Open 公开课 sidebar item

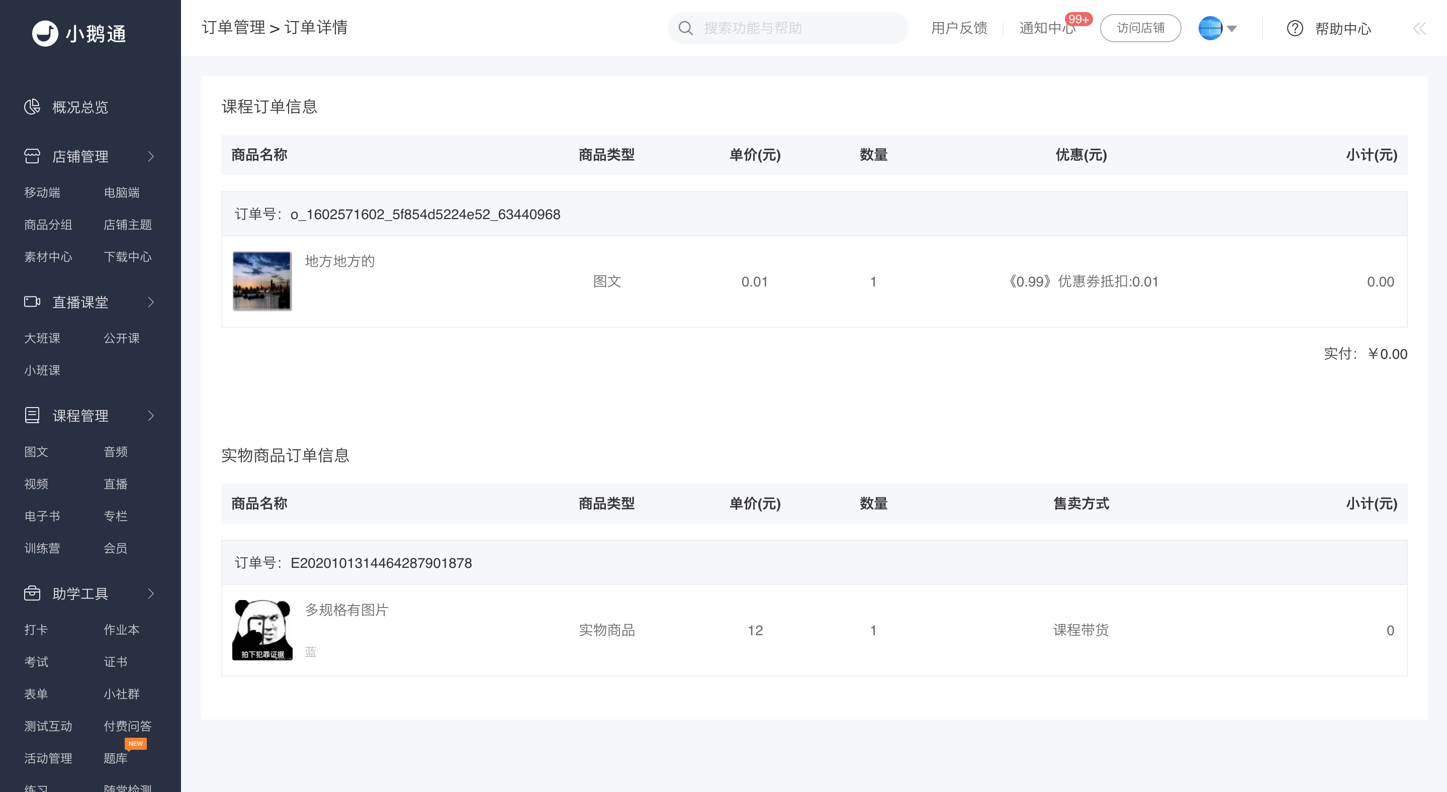pos(122,338)
